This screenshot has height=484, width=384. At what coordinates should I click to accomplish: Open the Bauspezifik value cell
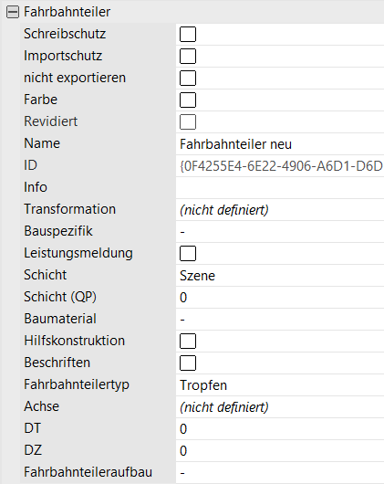coord(280,232)
